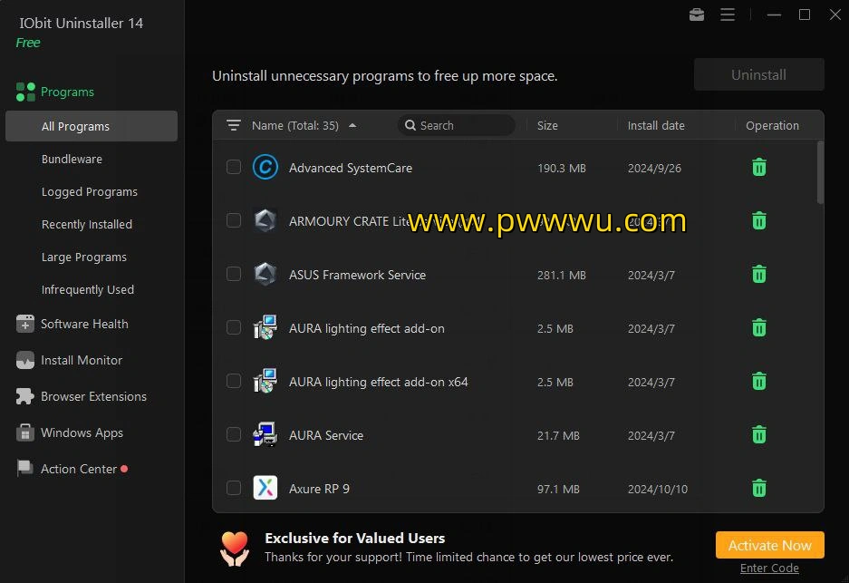Click the Activate Now button
Screen dimensions: 849x583
tap(770, 545)
